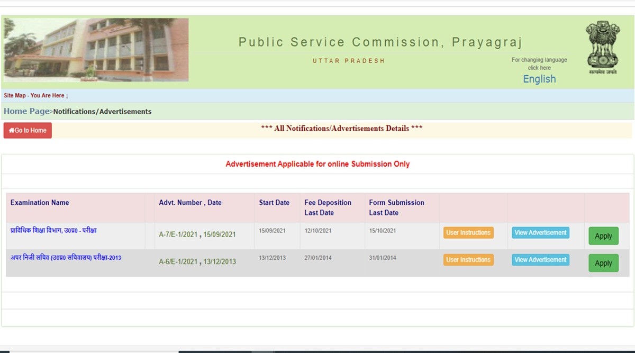Viewport: 635px width, 353px height.
Task: Open the प्राविधिक शिक्षा विभाग exam link
Action: tap(53, 231)
